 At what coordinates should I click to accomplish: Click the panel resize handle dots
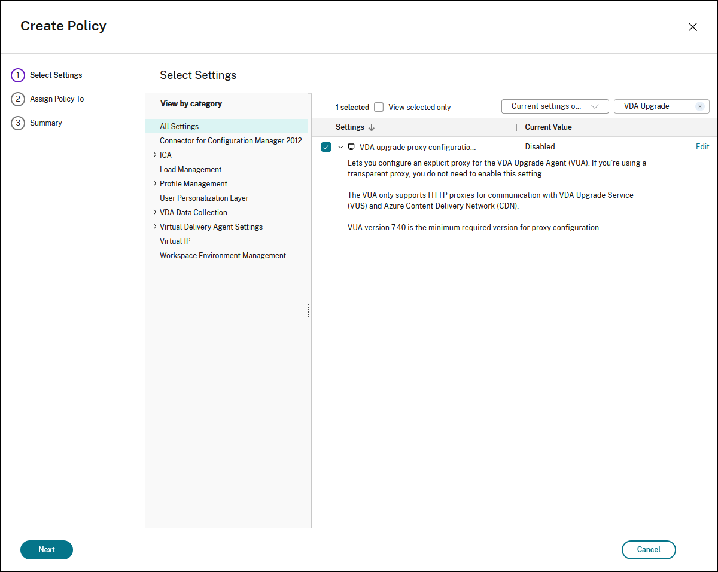[308, 311]
